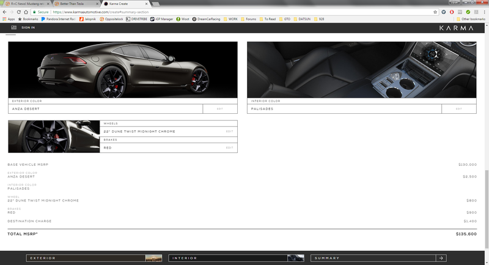Click the wheel close-up thumbnail

click(x=54, y=136)
